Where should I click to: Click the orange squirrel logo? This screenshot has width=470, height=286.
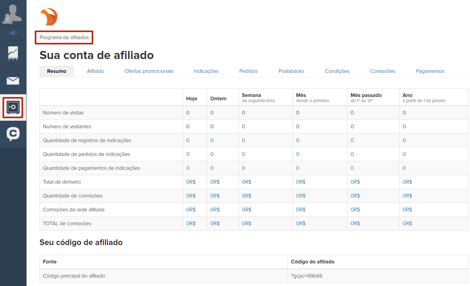pos(49,17)
